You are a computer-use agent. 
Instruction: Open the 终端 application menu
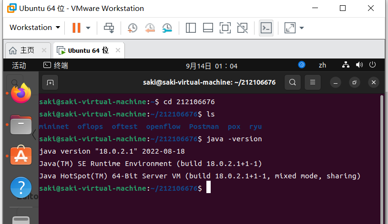pos(56,66)
